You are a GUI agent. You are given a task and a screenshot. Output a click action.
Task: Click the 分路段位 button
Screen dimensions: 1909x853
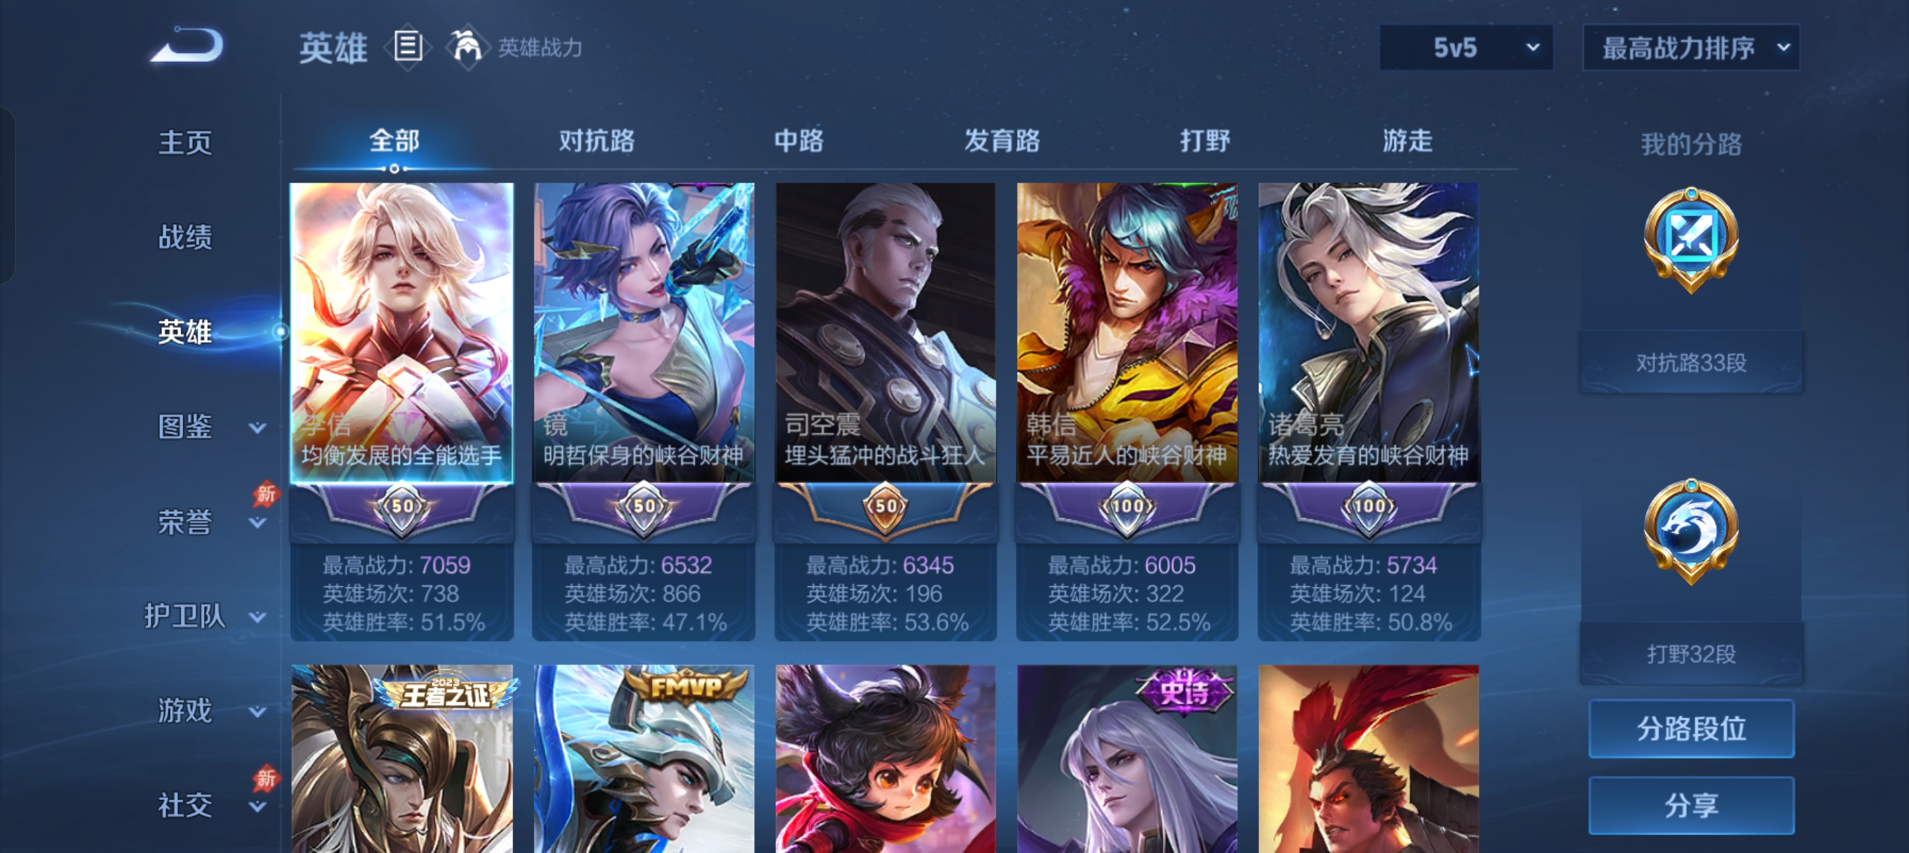(1691, 728)
